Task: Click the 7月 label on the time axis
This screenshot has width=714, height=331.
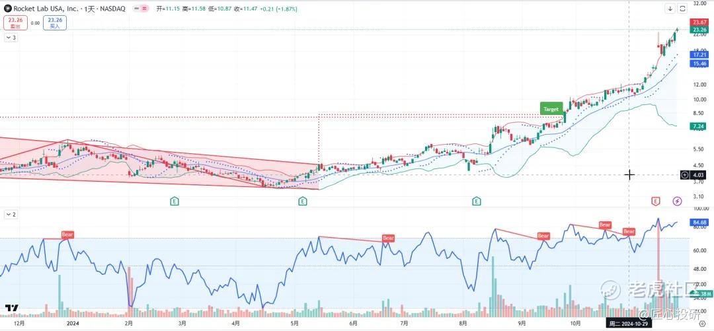Action: tap(403, 324)
